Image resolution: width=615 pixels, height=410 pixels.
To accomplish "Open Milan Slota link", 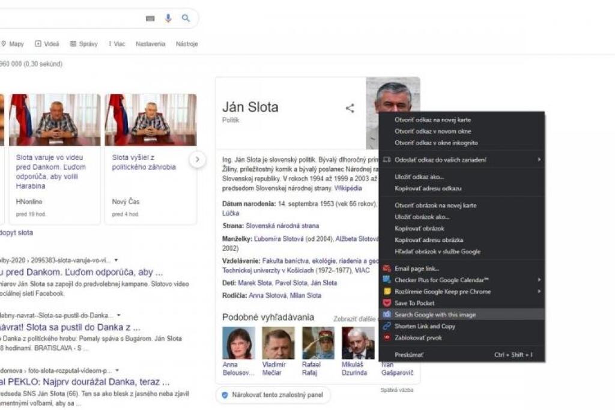I will pos(306,295).
